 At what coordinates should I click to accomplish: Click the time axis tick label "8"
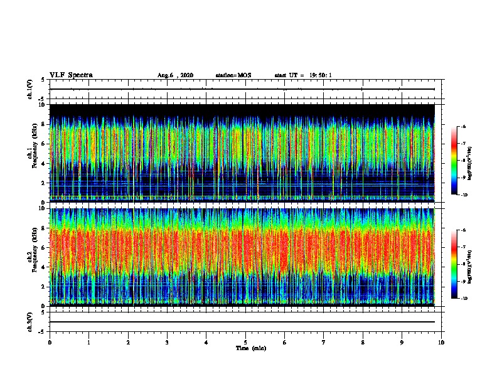363,343
